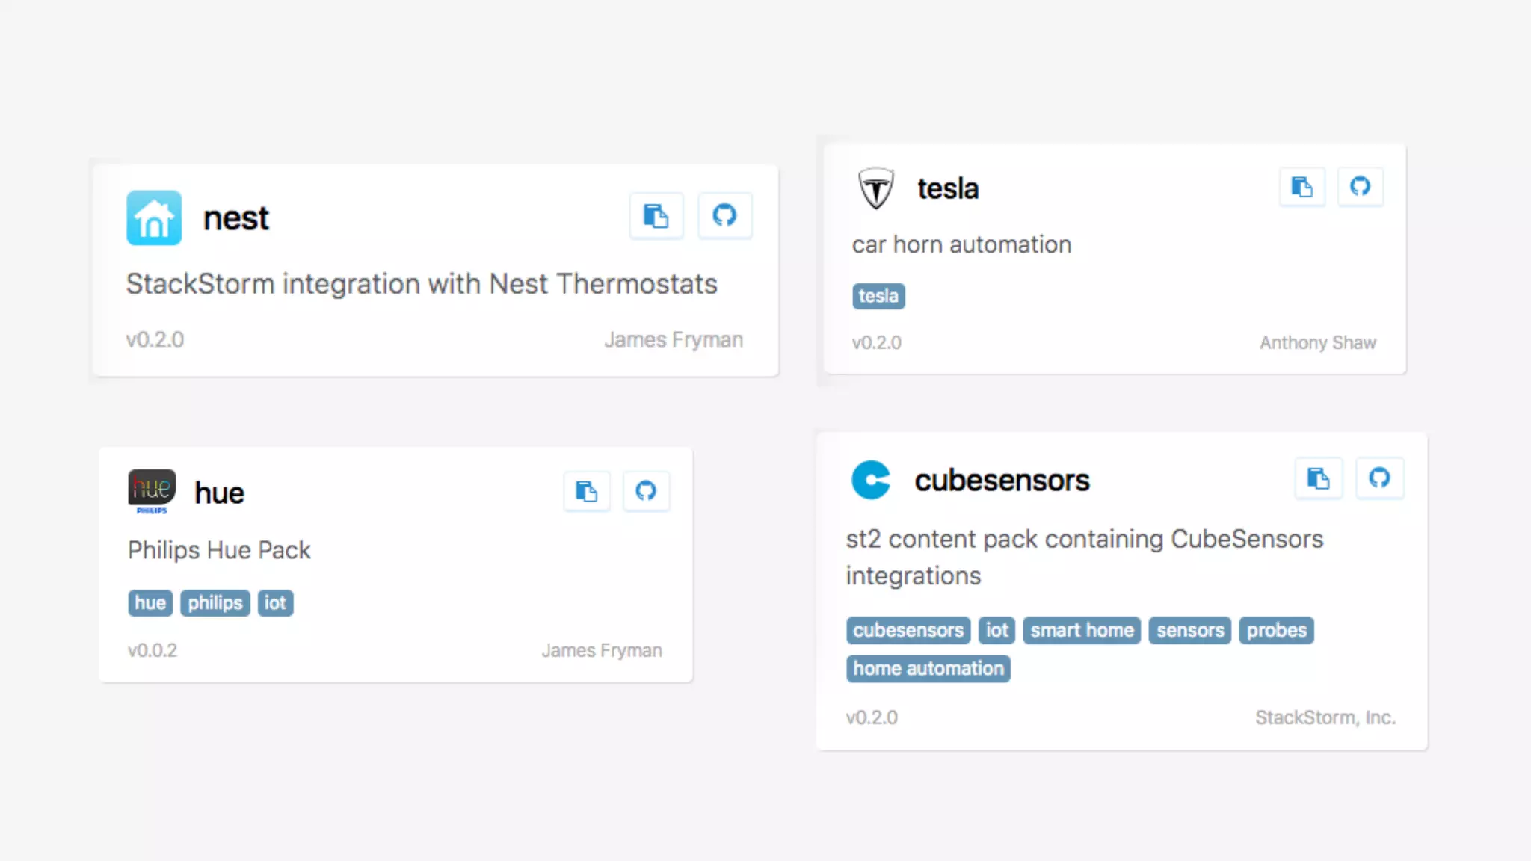Select the 'smart home' tag
This screenshot has height=861, width=1531.
point(1081,631)
